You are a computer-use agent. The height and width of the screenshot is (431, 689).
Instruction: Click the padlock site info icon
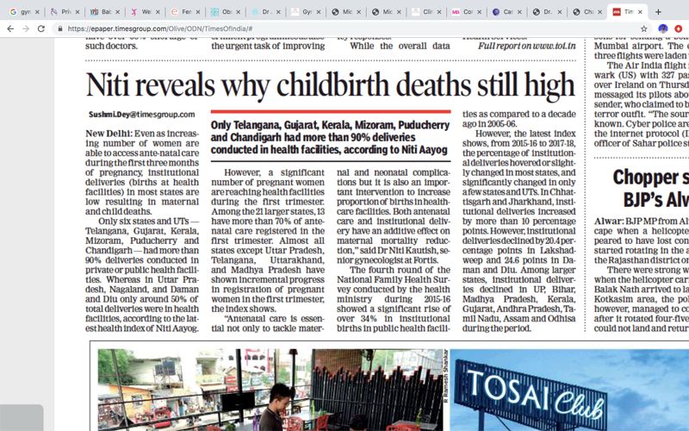point(60,28)
